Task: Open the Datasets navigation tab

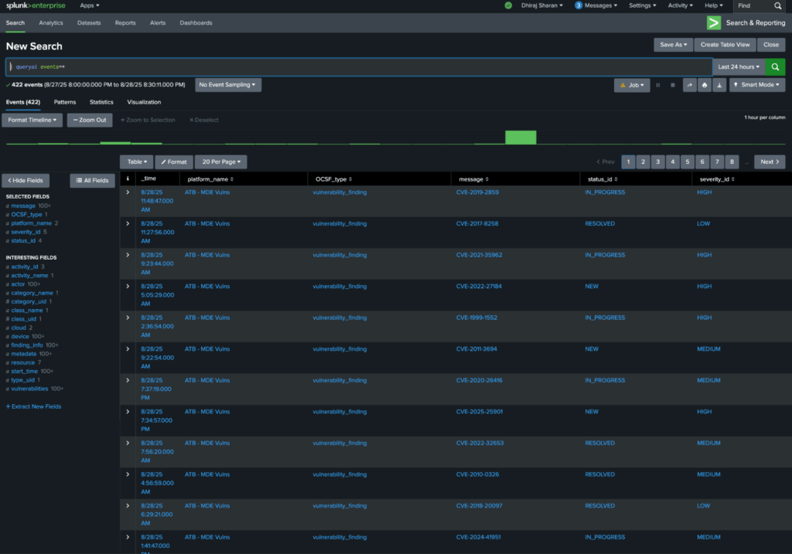Action: pos(89,22)
